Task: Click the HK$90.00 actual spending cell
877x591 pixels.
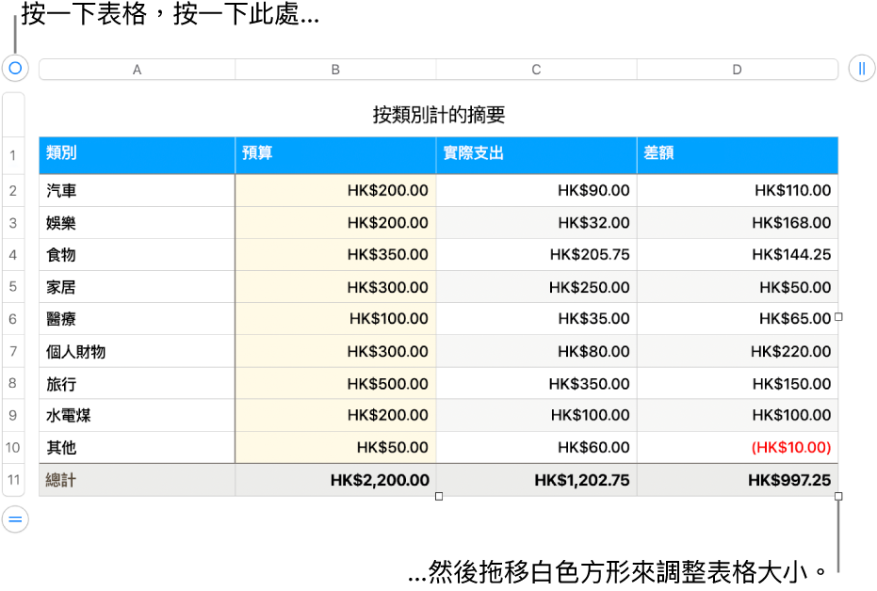Action: pyautogui.click(x=536, y=190)
